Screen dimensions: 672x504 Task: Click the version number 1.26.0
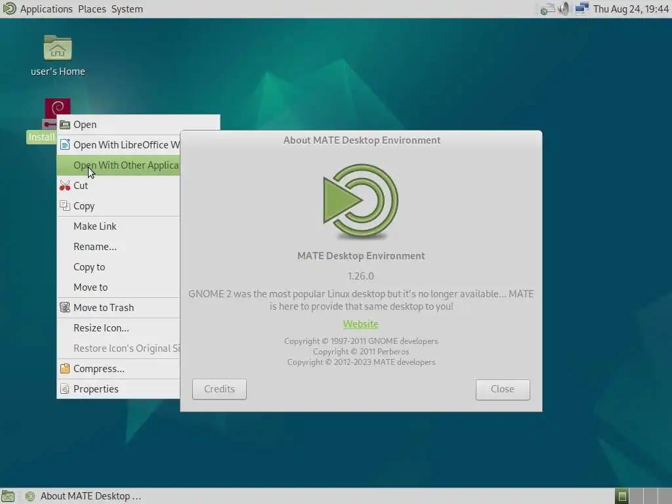tap(361, 276)
